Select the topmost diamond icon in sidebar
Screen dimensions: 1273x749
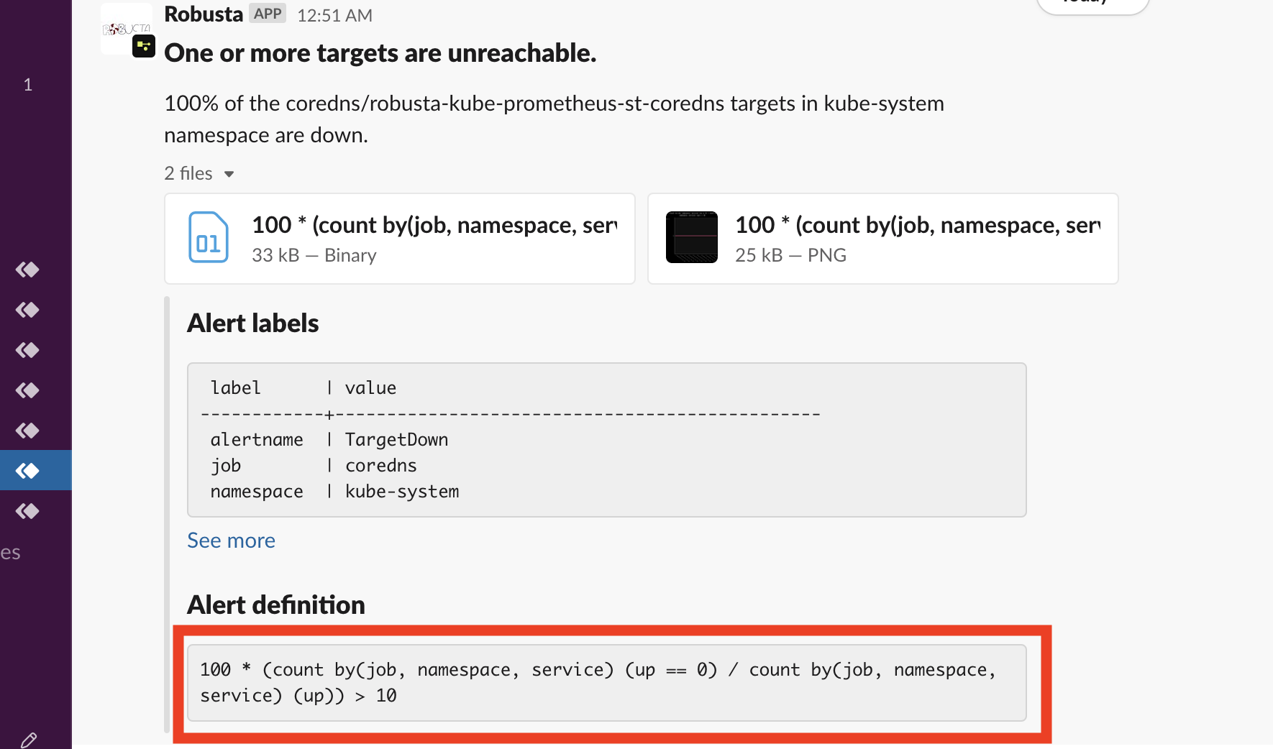(28, 270)
